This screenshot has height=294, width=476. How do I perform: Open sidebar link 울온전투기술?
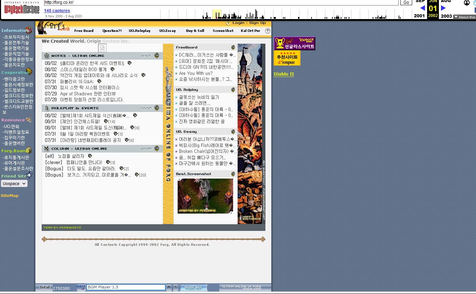tap(16, 43)
